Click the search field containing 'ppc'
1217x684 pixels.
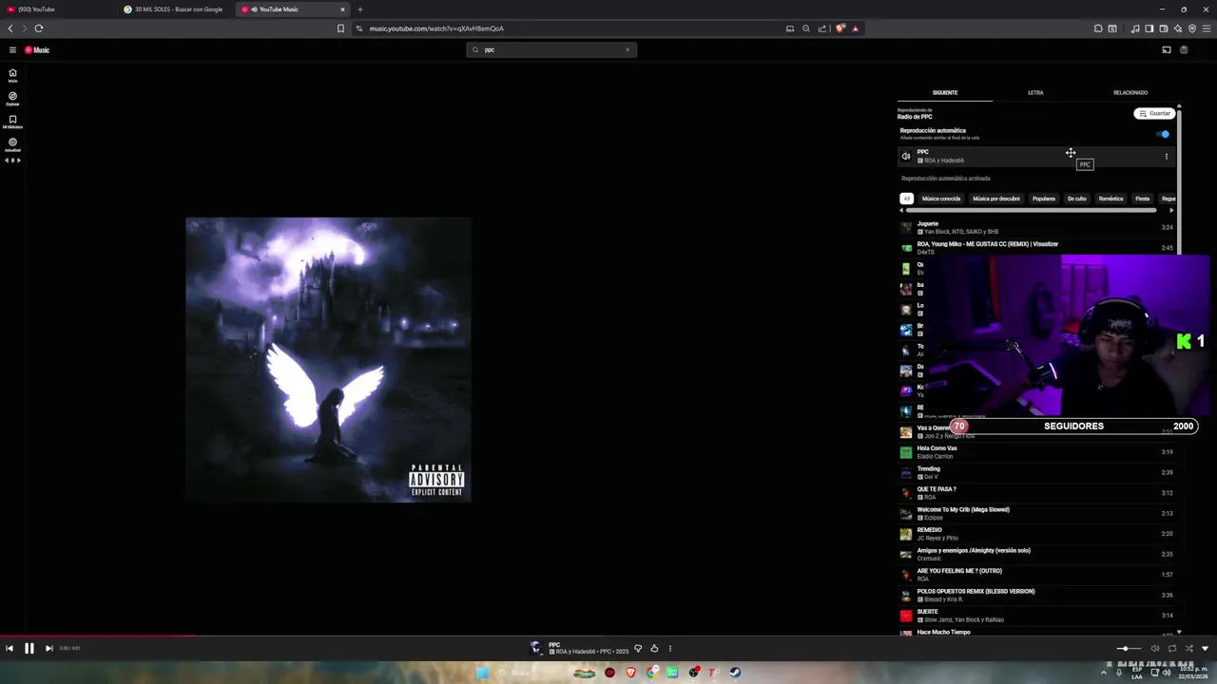[551, 49]
